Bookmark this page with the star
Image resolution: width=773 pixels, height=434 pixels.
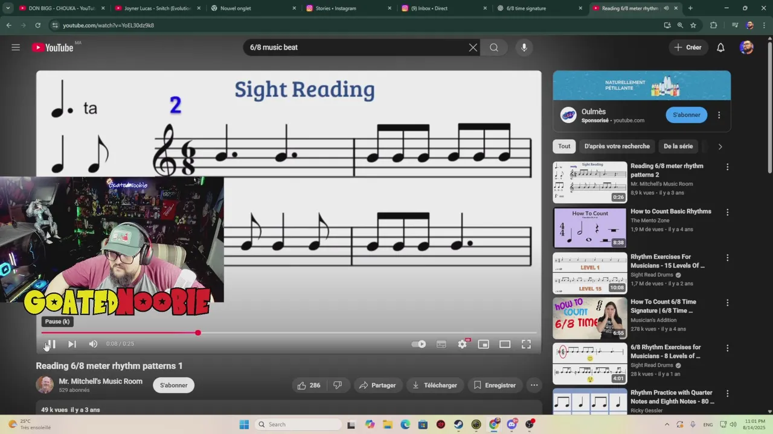coord(693,25)
